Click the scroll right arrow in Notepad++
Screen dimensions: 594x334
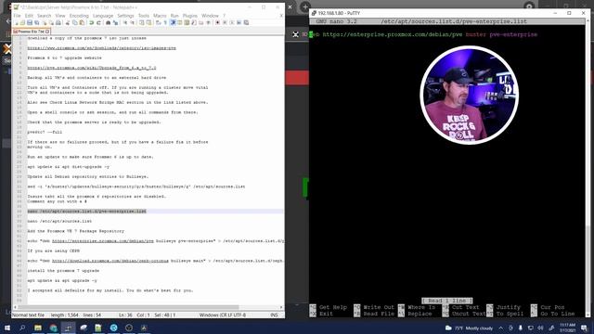click(281, 307)
